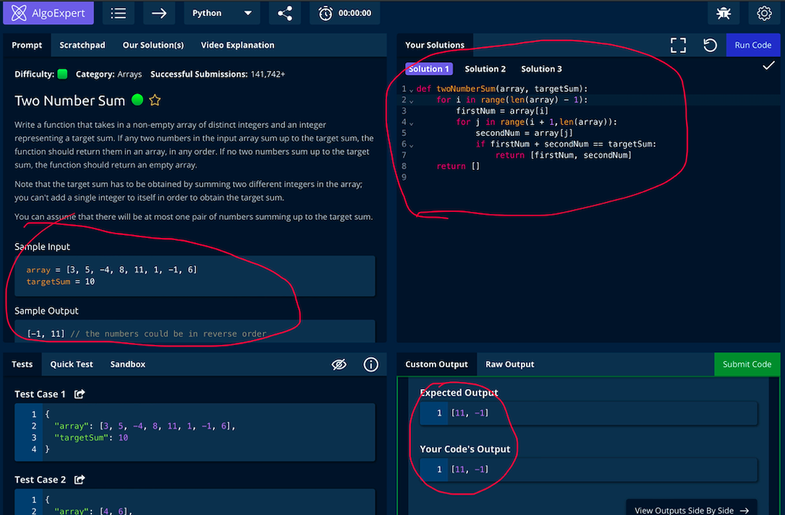The width and height of the screenshot is (785, 515).
Task: Click Test Case 1 JSON block
Action: point(195,432)
